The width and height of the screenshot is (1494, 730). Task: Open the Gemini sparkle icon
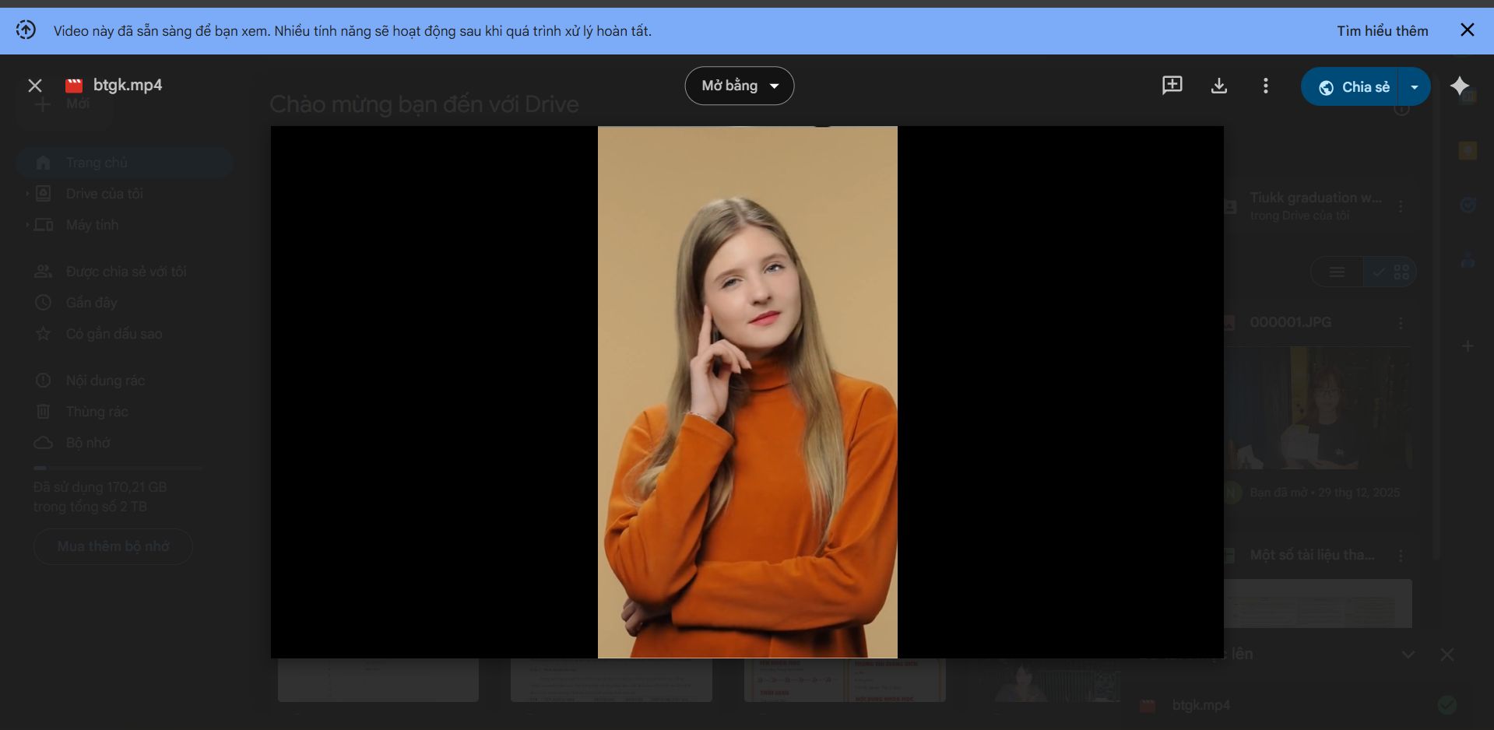click(x=1461, y=86)
